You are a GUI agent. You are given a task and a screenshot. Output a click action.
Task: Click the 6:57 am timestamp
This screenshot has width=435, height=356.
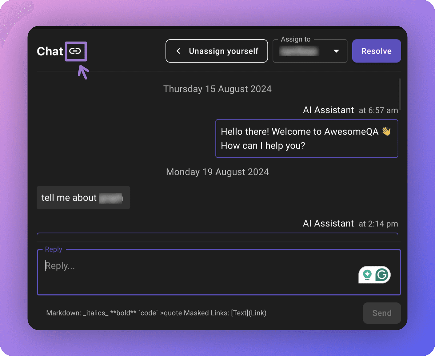(x=378, y=110)
